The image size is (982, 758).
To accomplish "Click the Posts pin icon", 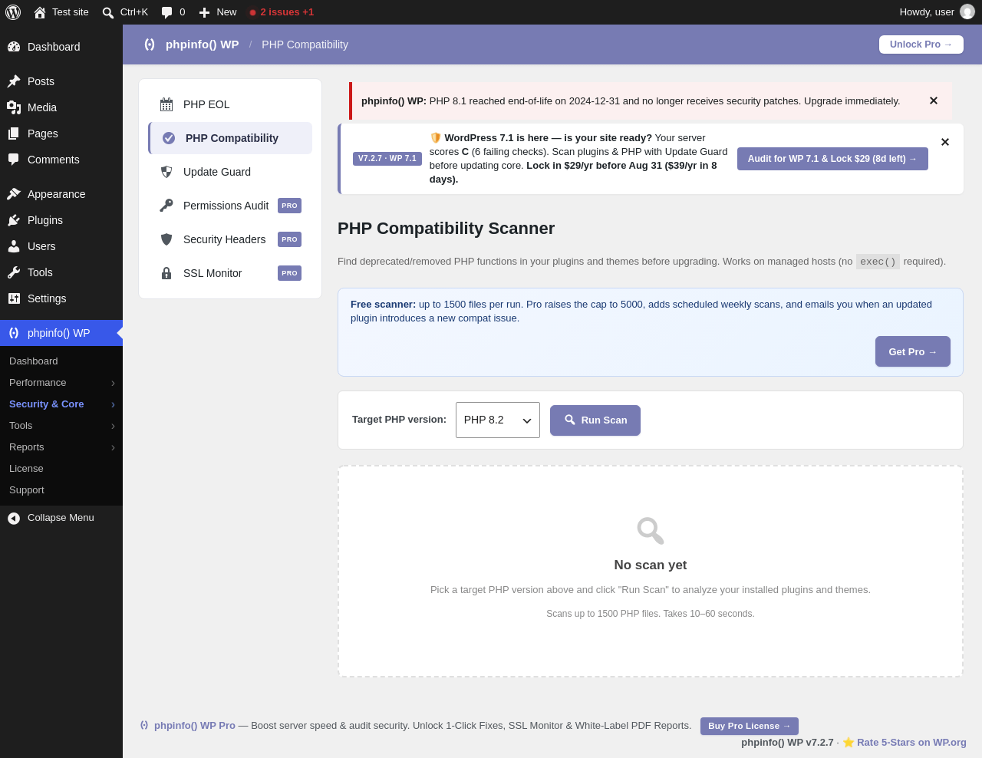I will 14,81.
